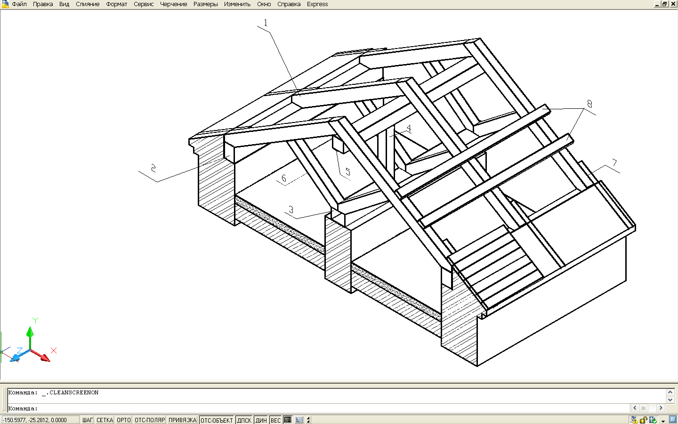The width and height of the screenshot is (678, 424).
Task: Toggle ОТС-ОБЪЕКТ object snap tracking
Action: pos(217,420)
